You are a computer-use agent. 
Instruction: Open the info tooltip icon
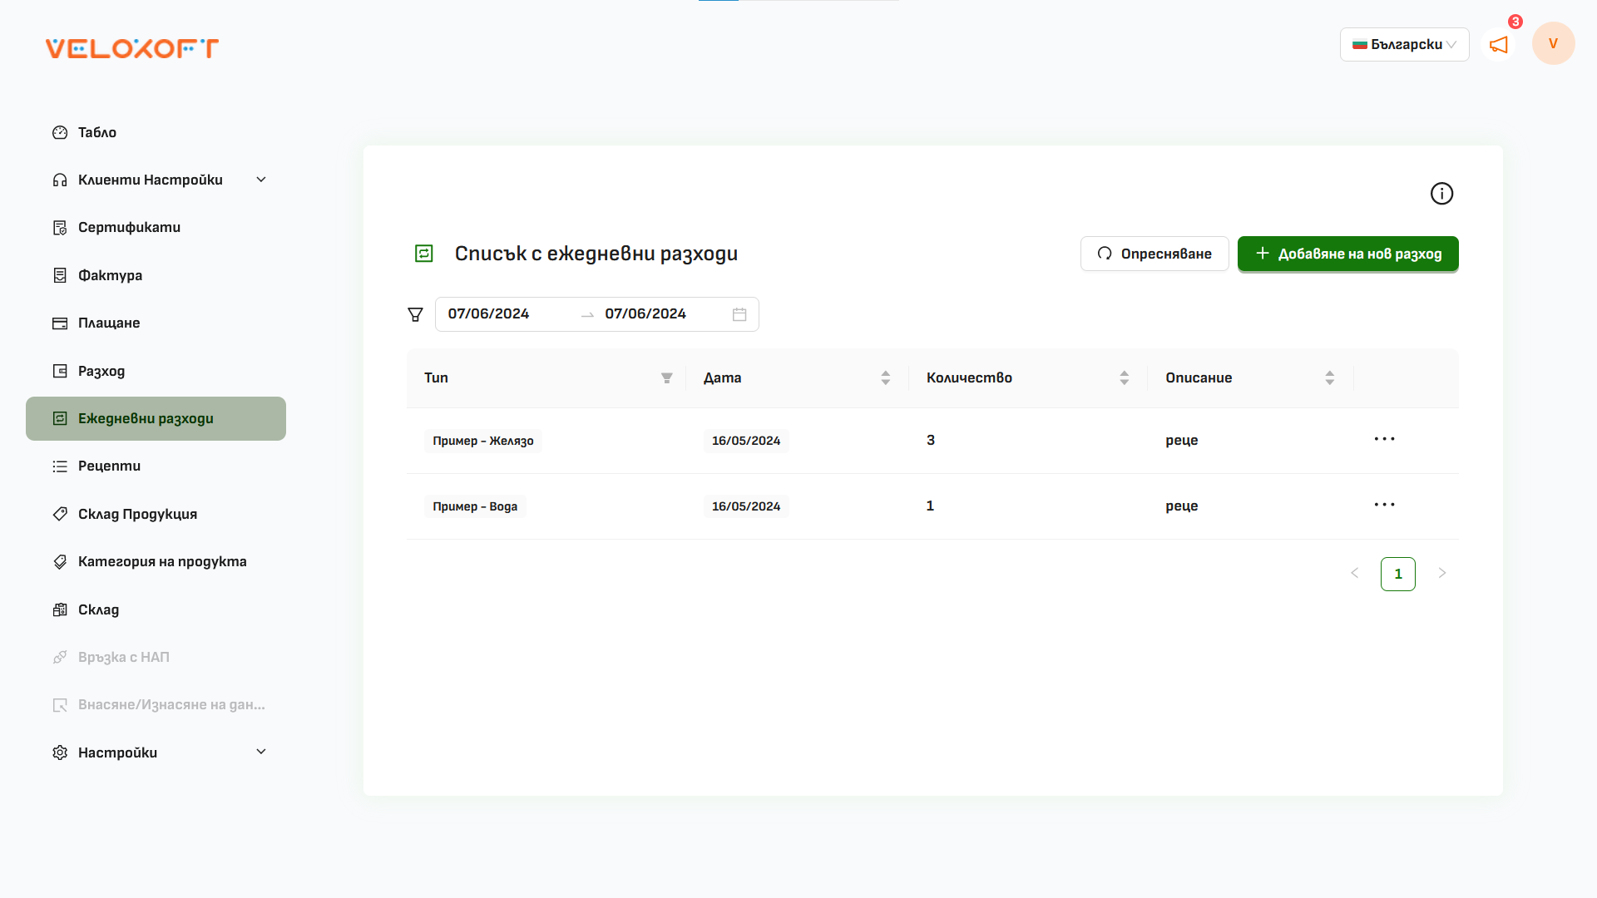tap(1442, 193)
